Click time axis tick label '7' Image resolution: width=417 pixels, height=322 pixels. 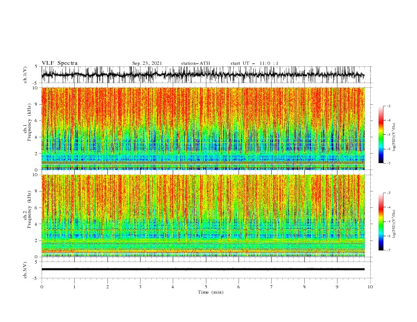272,287
